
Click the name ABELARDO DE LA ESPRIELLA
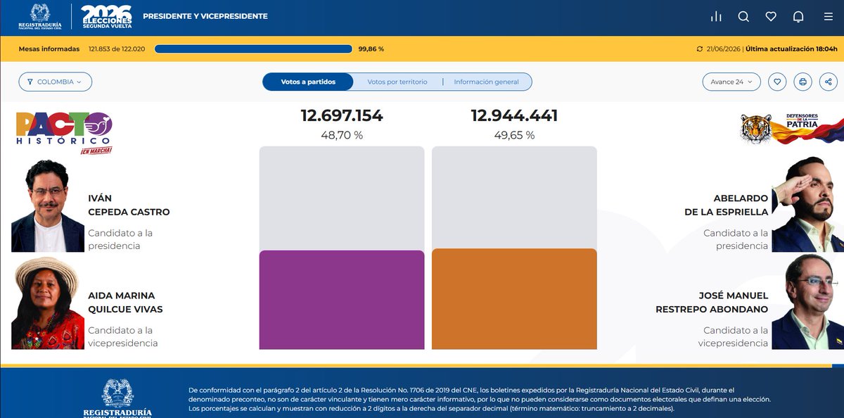[x=727, y=205]
